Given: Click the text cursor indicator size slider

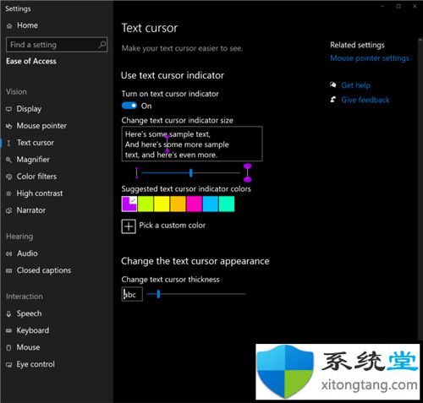Looking at the screenshot, I should pyautogui.click(x=191, y=172).
